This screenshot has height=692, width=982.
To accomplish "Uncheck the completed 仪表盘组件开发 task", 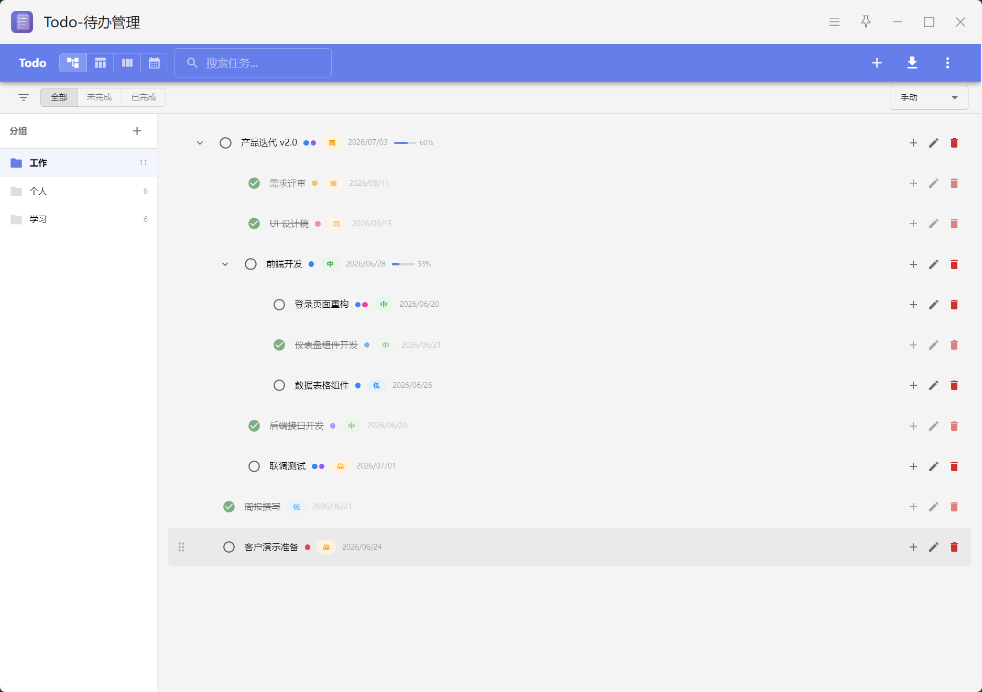I will tap(279, 345).
